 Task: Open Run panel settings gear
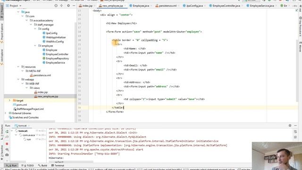(x=290, y=126)
